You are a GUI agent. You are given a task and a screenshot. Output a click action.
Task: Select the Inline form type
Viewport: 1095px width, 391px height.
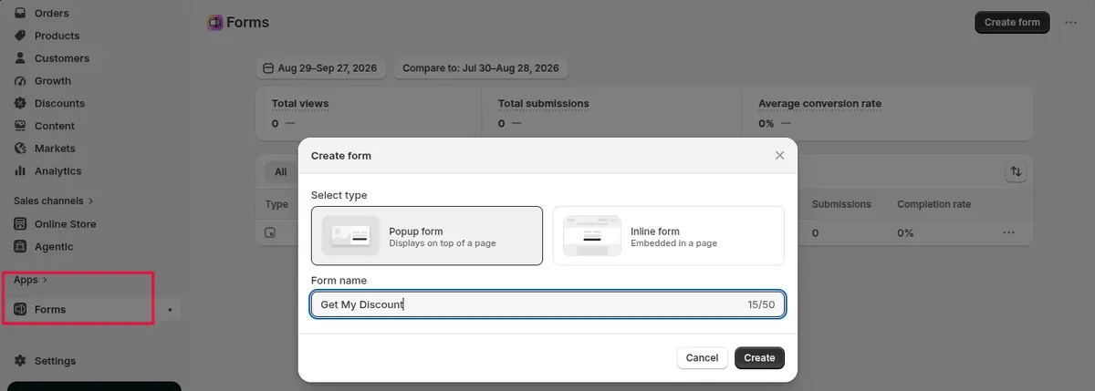[x=669, y=235]
